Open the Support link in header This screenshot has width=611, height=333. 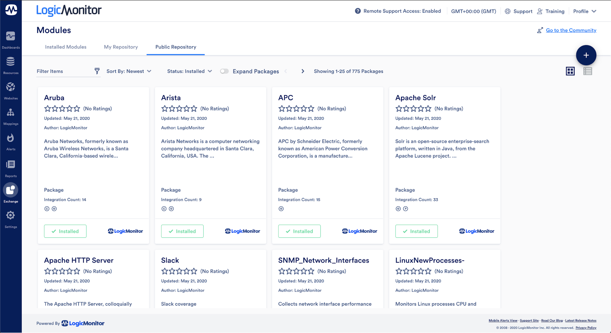(x=523, y=11)
